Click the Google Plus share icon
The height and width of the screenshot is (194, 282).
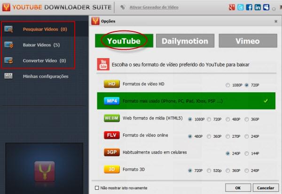click(x=232, y=7)
